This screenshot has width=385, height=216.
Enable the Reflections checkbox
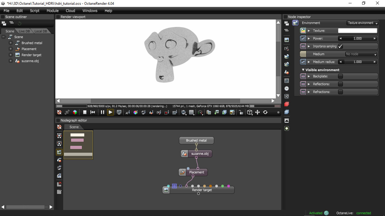[x=340, y=84]
